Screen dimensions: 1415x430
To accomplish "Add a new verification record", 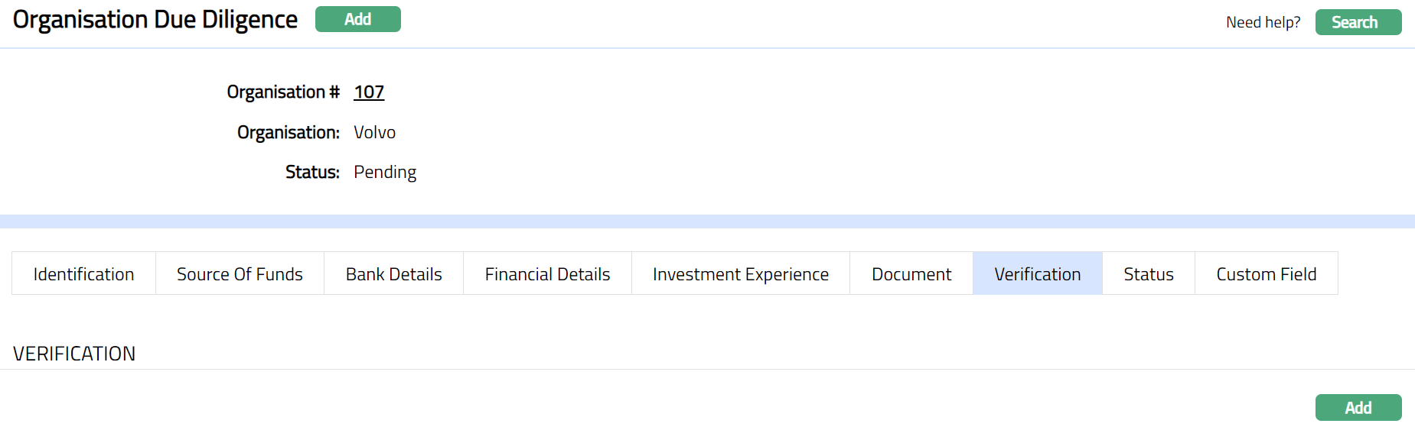I will tap(1358, 407).
